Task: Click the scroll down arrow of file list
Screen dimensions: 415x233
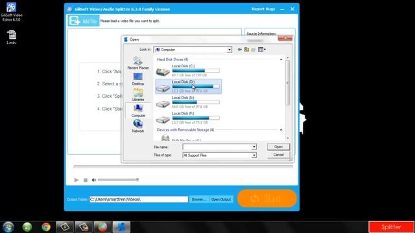Action: 288,138
